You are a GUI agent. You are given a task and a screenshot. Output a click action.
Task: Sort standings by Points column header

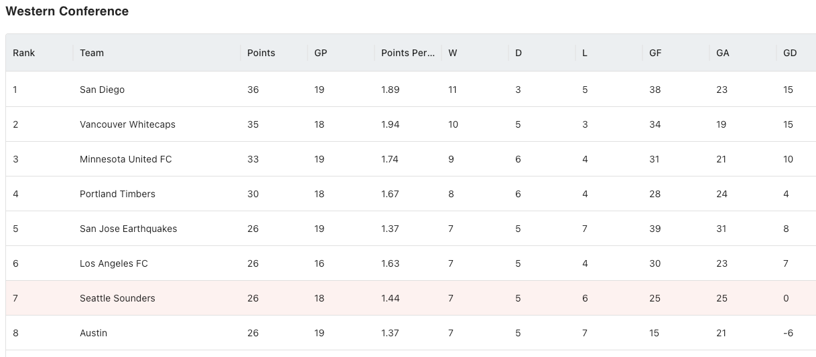274,53
